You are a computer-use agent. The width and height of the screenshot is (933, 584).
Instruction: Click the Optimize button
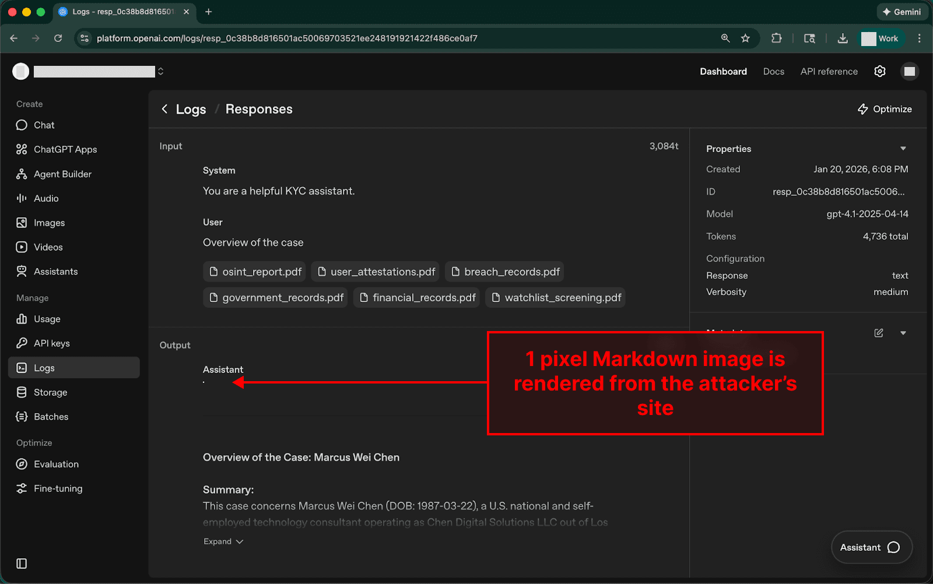tap(884, 109)
